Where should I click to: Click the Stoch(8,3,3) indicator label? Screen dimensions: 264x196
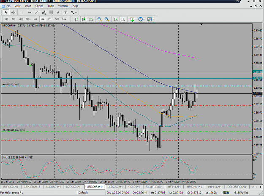[18, 157]
